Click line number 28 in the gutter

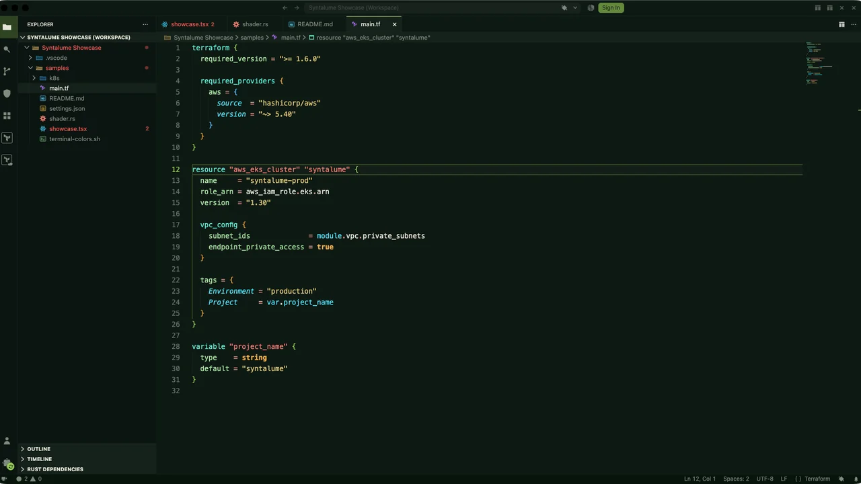(176, 346)
